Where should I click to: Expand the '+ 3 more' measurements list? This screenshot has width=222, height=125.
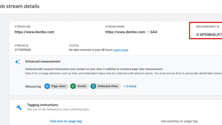click(130, 86)
